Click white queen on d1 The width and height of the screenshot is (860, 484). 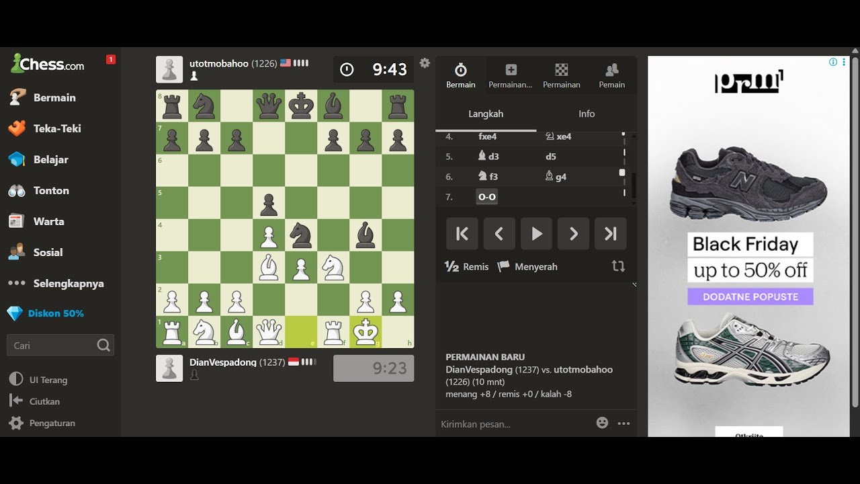(x=269, y=332)
